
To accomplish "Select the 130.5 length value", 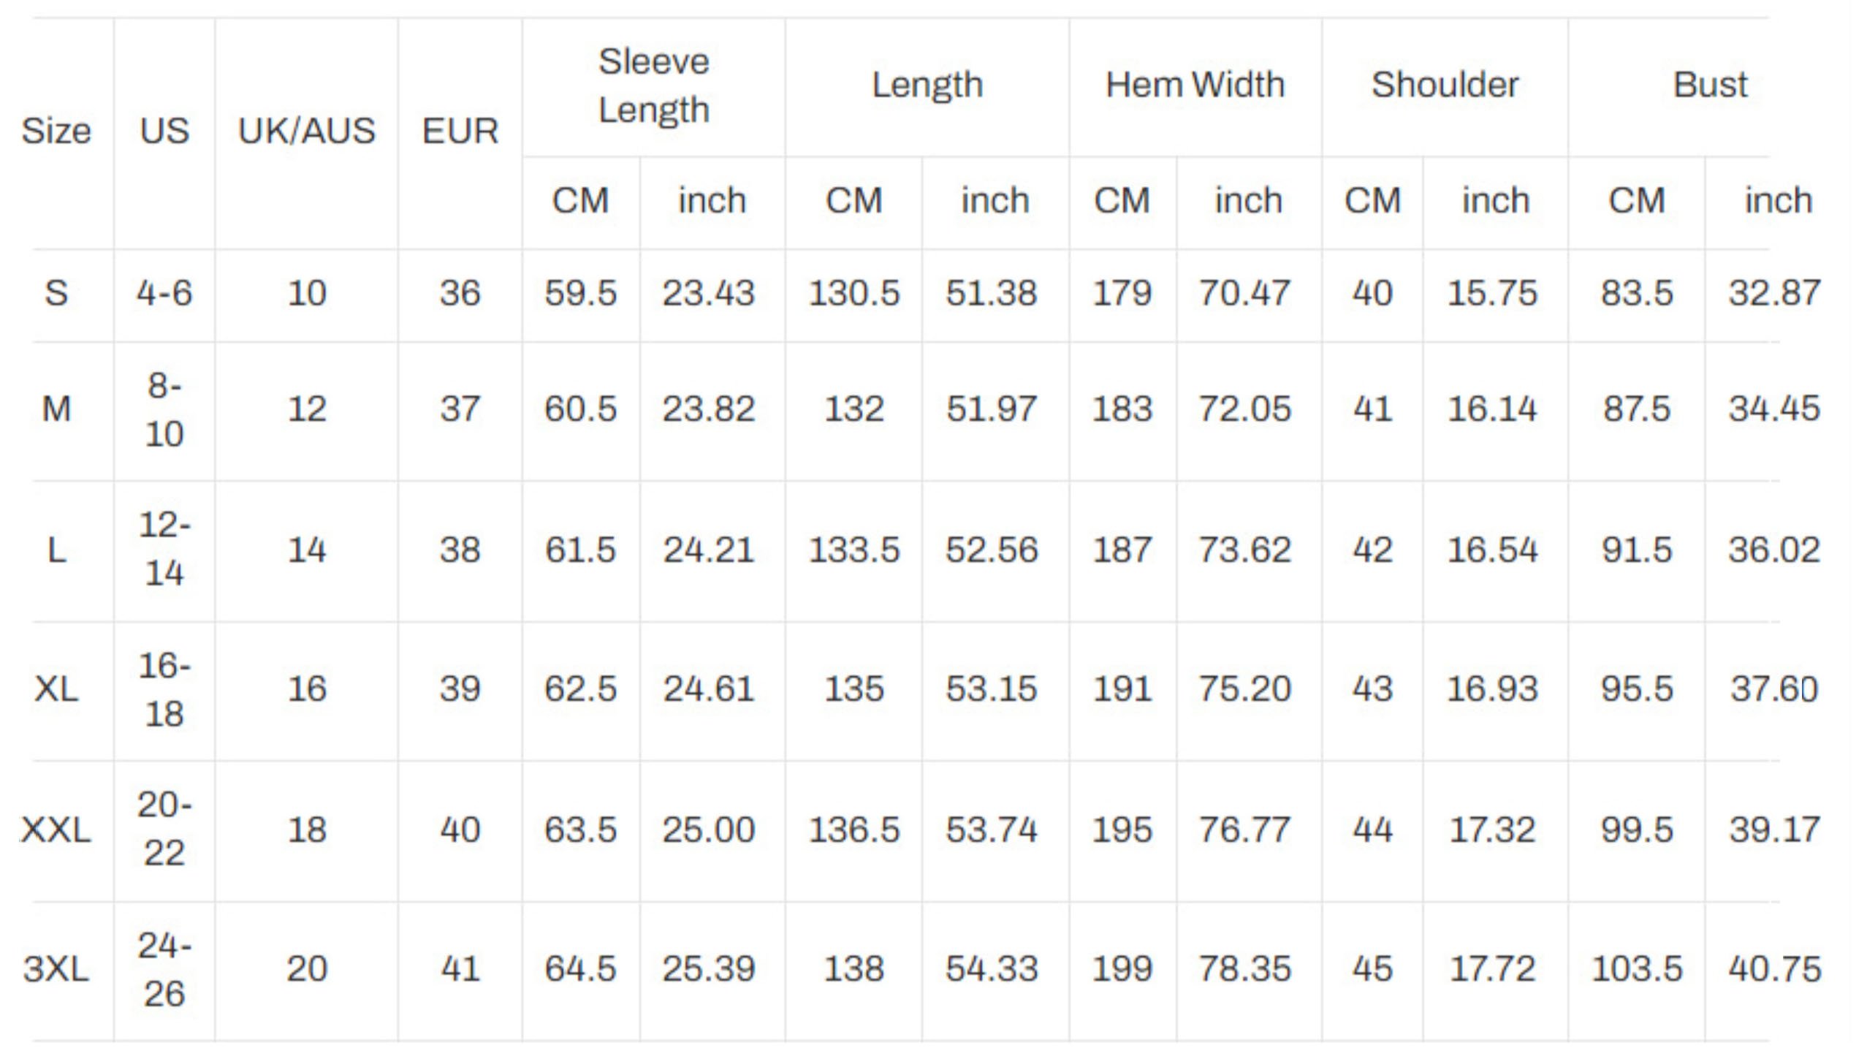I will (853, 293).
